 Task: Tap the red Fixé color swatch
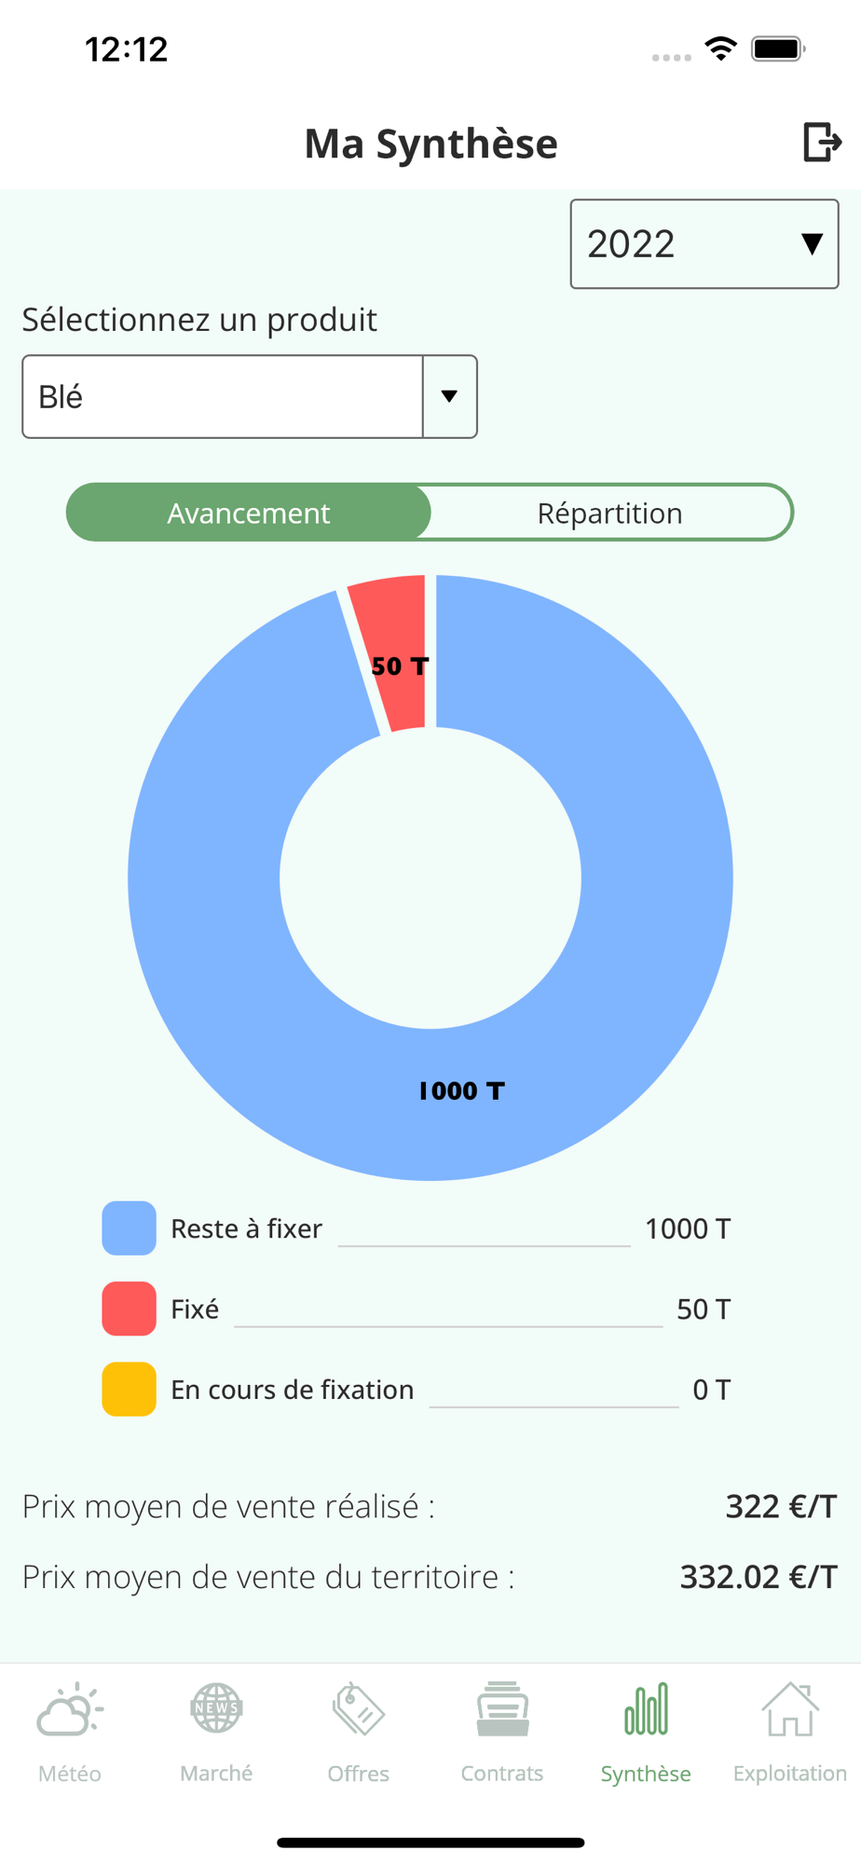tap(129, 1309)
